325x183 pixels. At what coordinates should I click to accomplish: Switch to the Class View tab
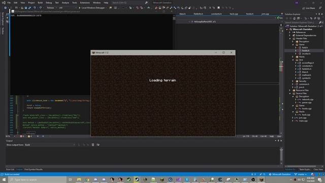[318, 169]
